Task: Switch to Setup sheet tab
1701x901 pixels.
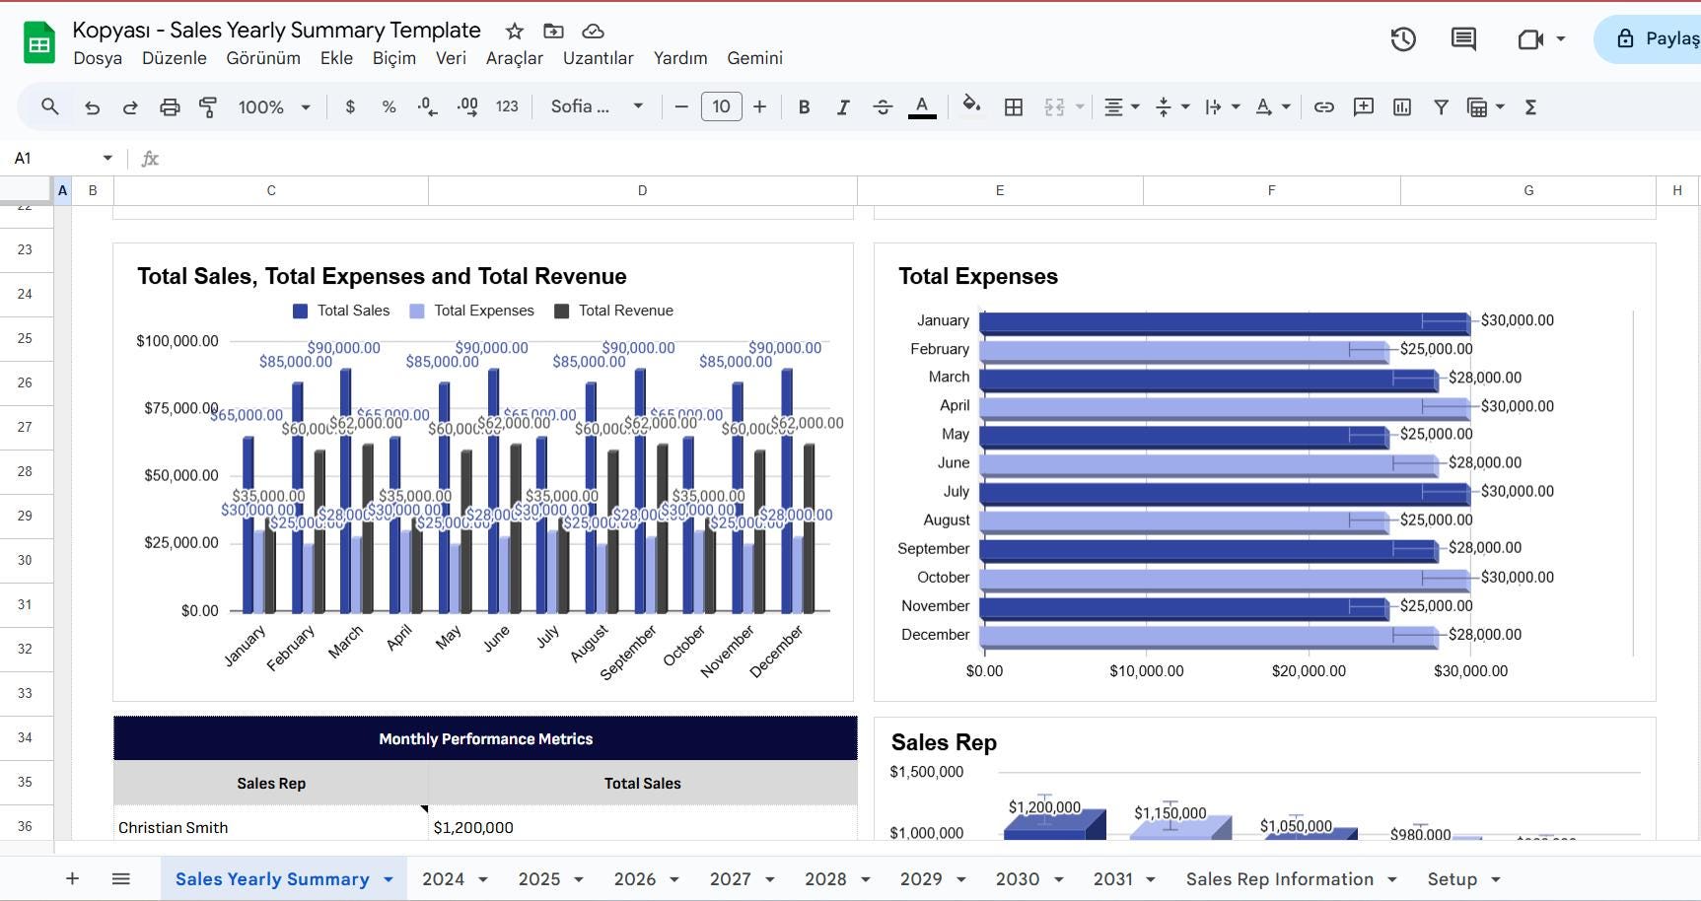Action: 1453,879
